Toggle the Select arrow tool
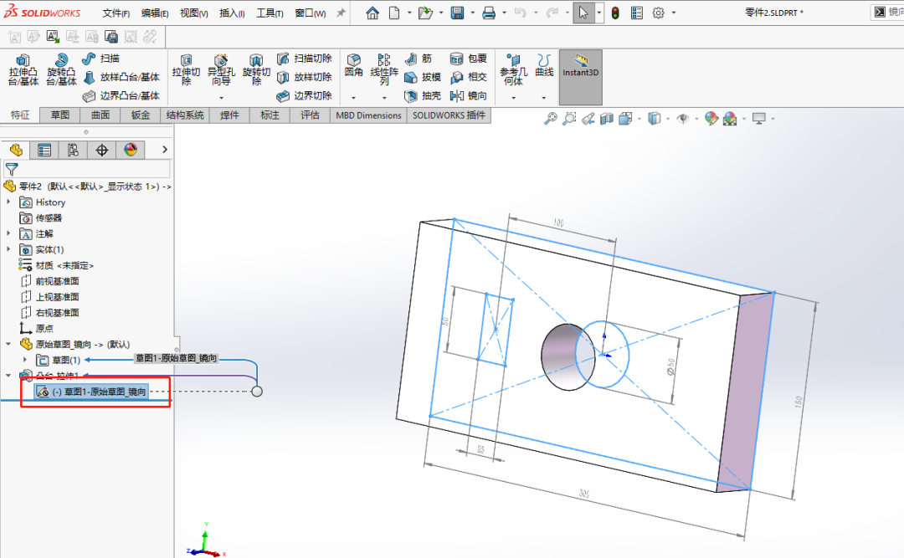The image size is (904, 558). [x=583, y=13]
